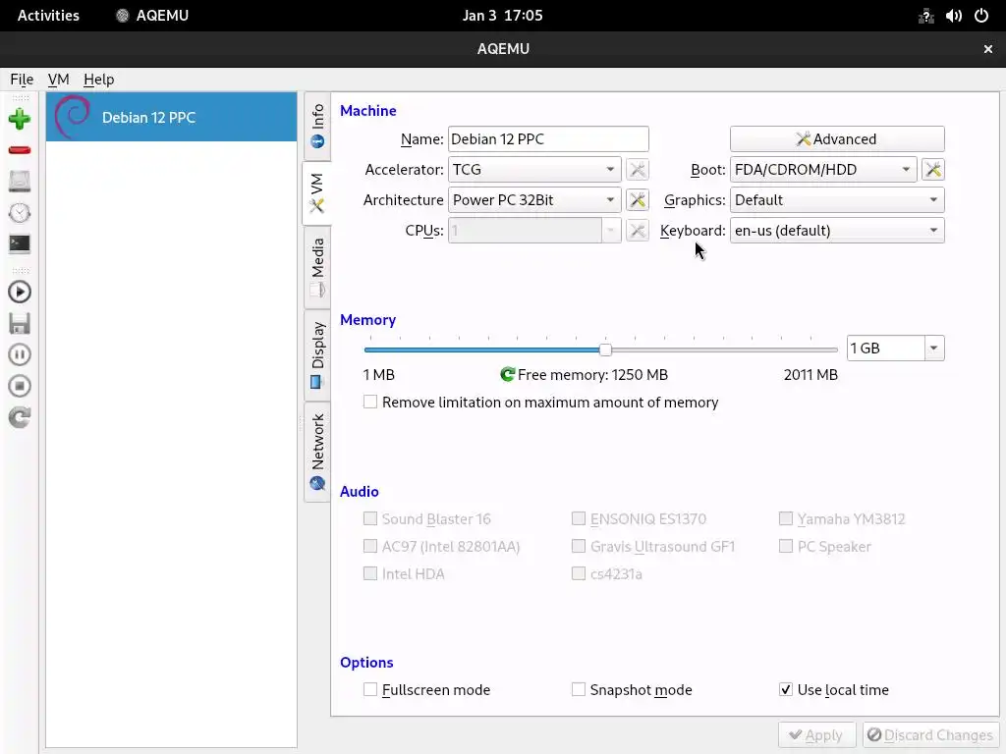
Task: Select Debian 12 PPC in VM list
Action: 171,117
